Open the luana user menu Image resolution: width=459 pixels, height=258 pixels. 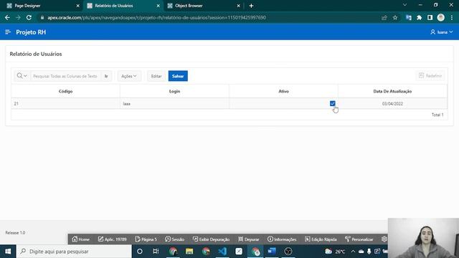tap(442, 32)
